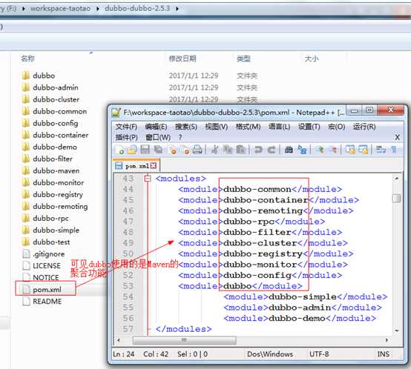The width and height of the screenshot is (411, 369).
Task: Toggle INS insert mode in status bar
Action: tap(383, 354)
